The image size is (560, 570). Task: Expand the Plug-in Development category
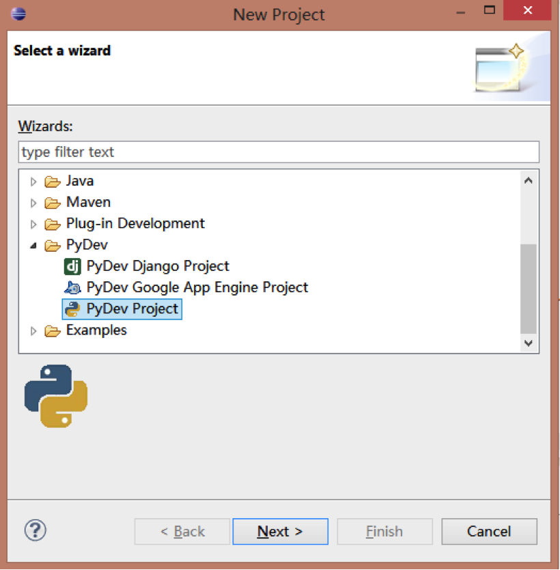[x=33, y=225]
